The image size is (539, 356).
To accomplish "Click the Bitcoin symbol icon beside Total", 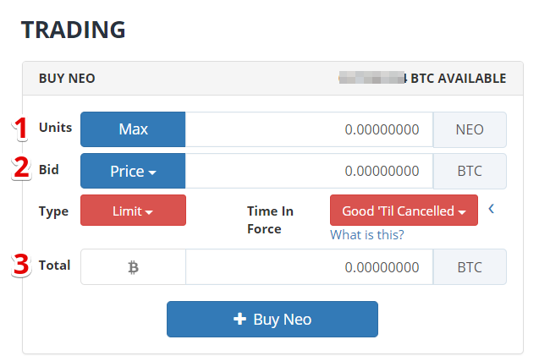I will pos(133,267).
